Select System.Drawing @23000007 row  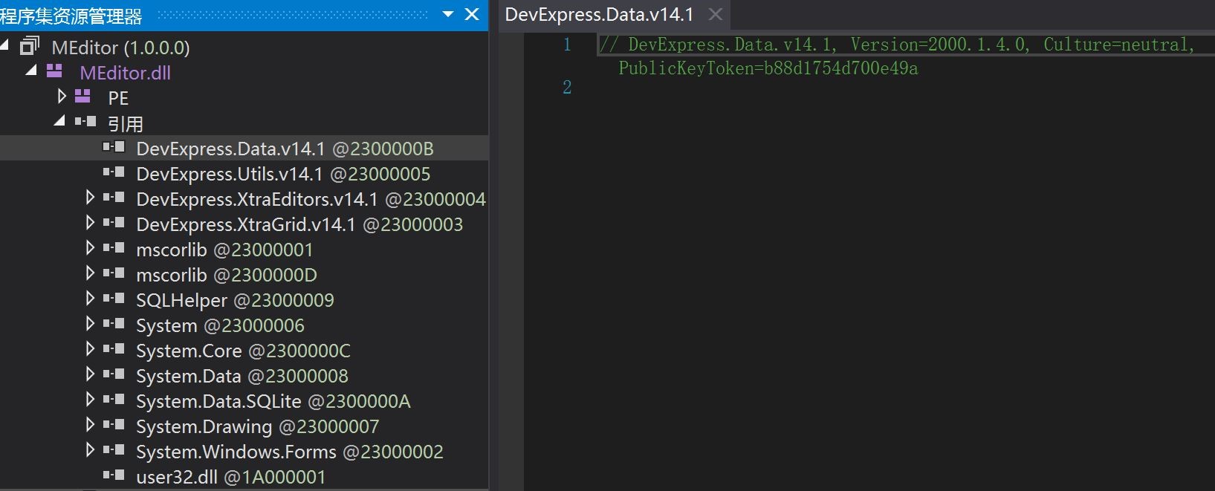click(x=258, y=426)
